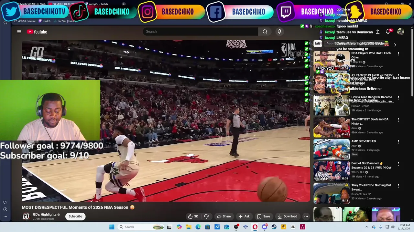Open the YouTube notifications bell

388,32
